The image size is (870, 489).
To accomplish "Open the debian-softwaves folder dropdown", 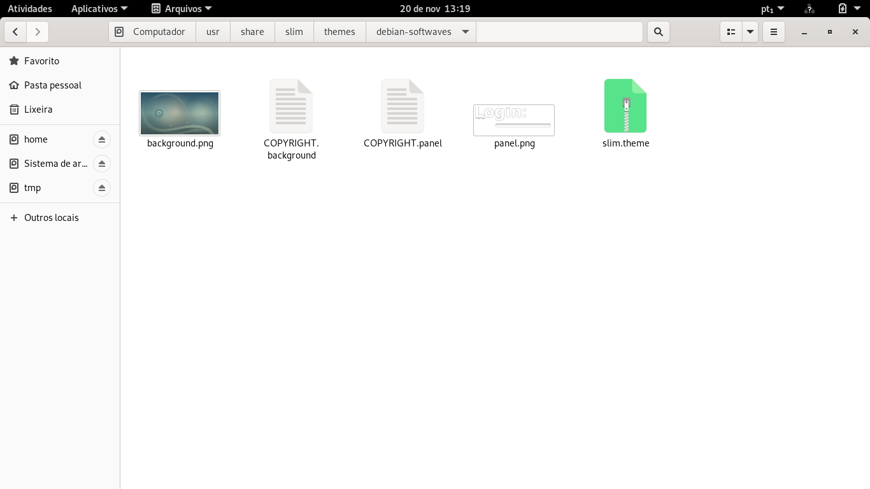I will point(466,32).
